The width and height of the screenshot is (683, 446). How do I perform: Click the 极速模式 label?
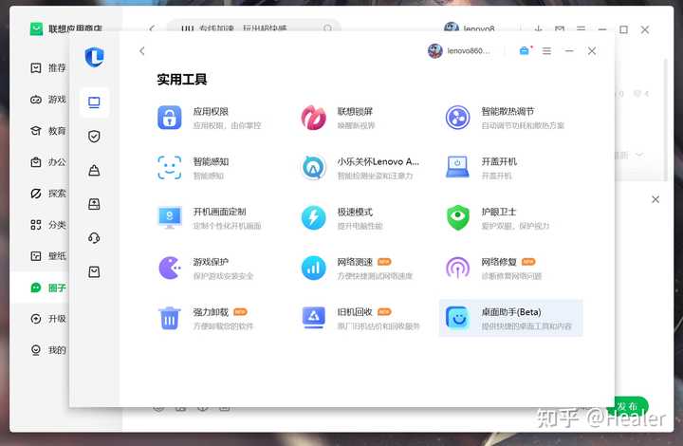(355, 212)
